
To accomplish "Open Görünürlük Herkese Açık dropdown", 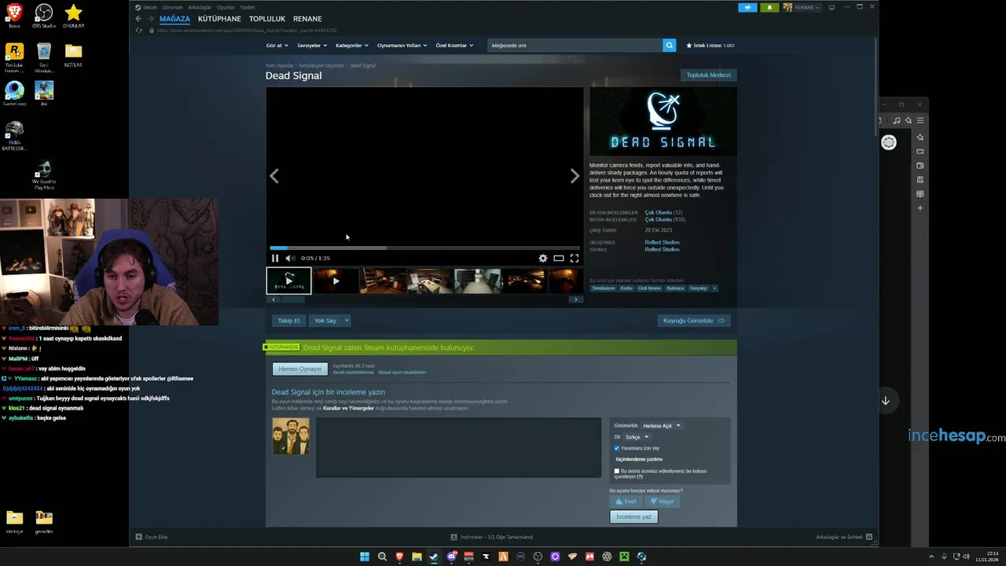I will point(661,425).
